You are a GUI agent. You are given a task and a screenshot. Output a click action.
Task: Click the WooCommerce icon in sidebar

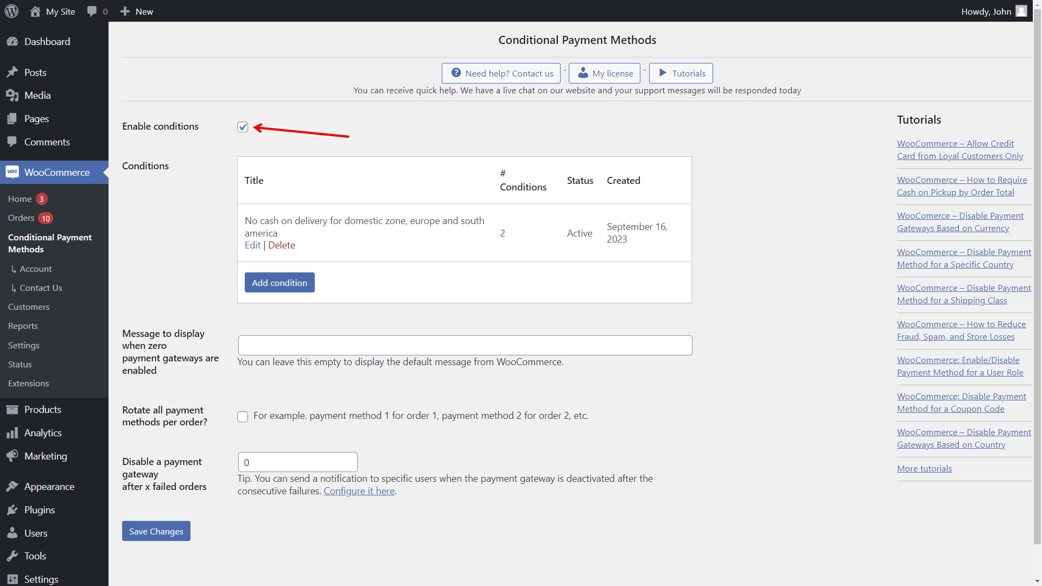point(12,172)
